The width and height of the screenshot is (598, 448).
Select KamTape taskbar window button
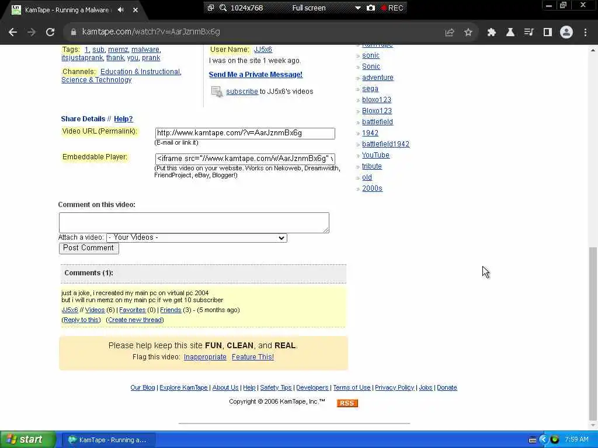(x=108, y=440)
